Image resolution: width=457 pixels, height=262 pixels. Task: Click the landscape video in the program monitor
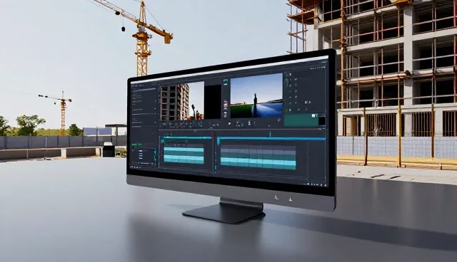point(256,95)
